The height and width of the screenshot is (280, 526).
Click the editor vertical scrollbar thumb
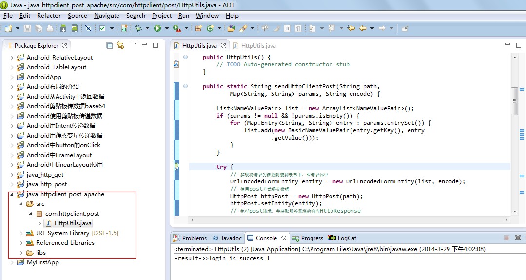pyautogui.click(x=514, y=100)
